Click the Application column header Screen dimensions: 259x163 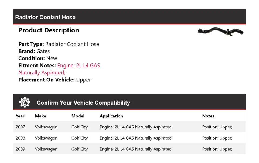111,116
